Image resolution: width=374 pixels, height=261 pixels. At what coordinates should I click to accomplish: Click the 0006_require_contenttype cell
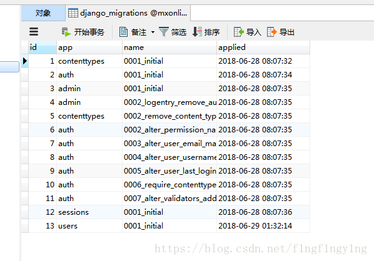(169, 185)
